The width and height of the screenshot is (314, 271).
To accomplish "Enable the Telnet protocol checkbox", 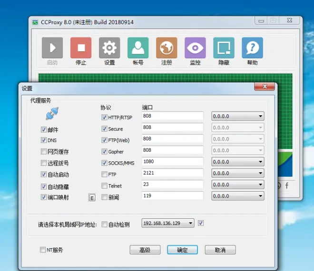I will (x=104, y=186).
